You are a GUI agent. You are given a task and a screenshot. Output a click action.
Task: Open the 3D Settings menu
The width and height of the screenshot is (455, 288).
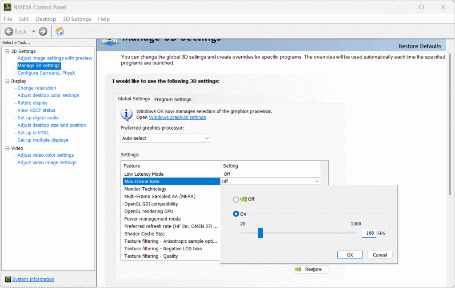[x=77, y=19]
